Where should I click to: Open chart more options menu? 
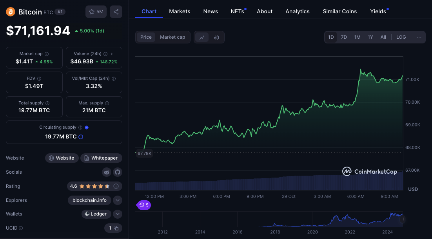click(419, 37)
